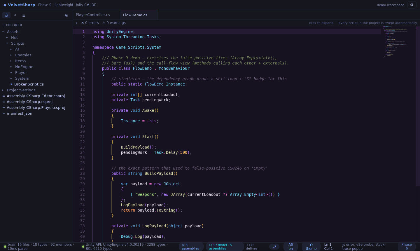
Task: Open the search panel magnifier icon
Action: tap(15, 15)
